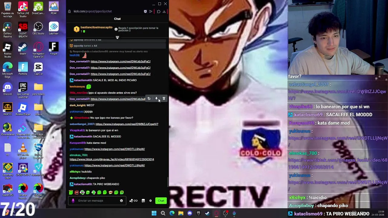Click the kick.com popout address bar URL
The width and height of the screenshot is (388, 218).
point(93,12)
